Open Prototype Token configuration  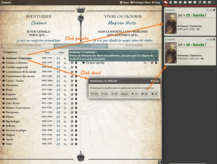[x=140, y=3]
